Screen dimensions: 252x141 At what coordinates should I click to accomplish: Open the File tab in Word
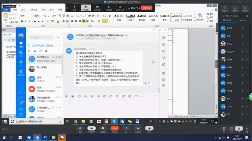[6, 10]
